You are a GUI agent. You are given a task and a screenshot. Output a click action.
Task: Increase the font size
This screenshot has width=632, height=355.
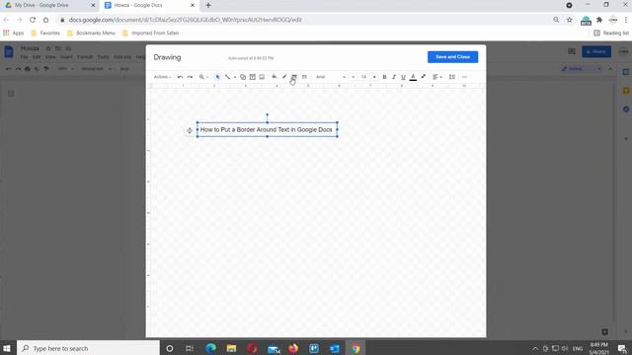374,77
